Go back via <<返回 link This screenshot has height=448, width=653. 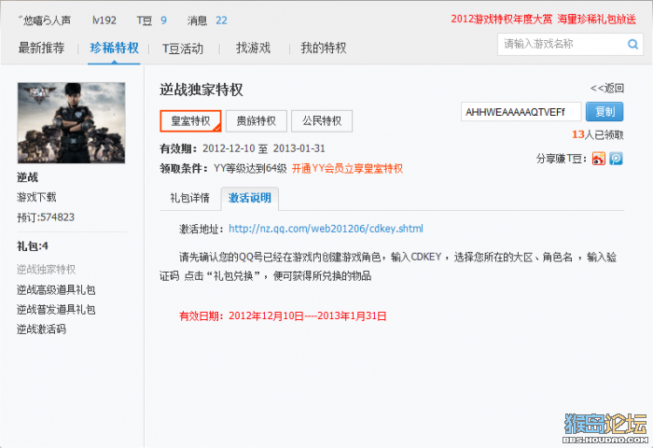(x=606, y=89)
